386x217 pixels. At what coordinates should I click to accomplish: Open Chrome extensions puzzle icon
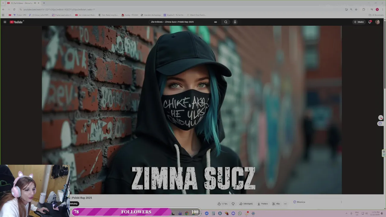pos(364,9)
